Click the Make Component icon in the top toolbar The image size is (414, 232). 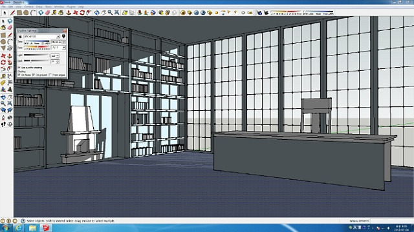[41, 12]
